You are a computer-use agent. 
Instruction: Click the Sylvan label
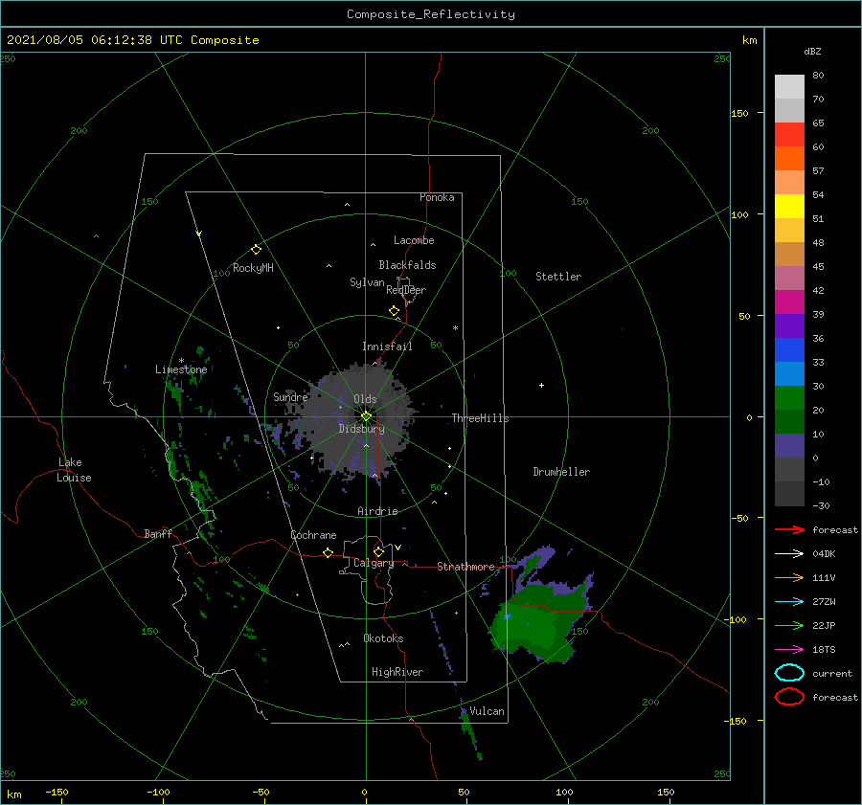[x=367, y=282]
